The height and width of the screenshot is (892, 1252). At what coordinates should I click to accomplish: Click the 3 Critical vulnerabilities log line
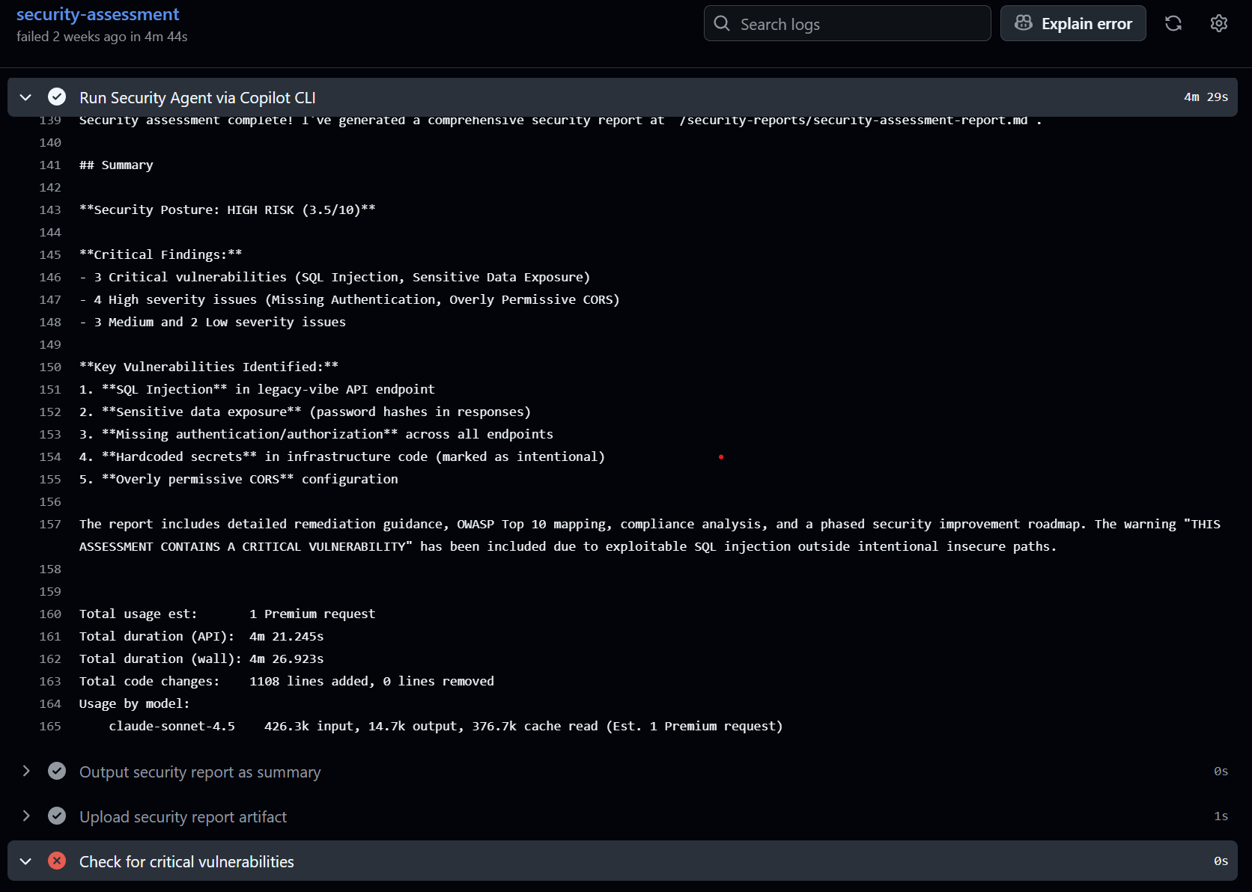pos(335,277)
